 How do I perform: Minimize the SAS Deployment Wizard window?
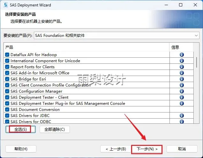(166, 5)
